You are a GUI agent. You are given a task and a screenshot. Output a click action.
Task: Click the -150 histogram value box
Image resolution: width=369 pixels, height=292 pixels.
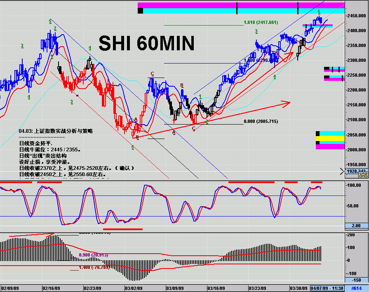click(x=356, y=280)
